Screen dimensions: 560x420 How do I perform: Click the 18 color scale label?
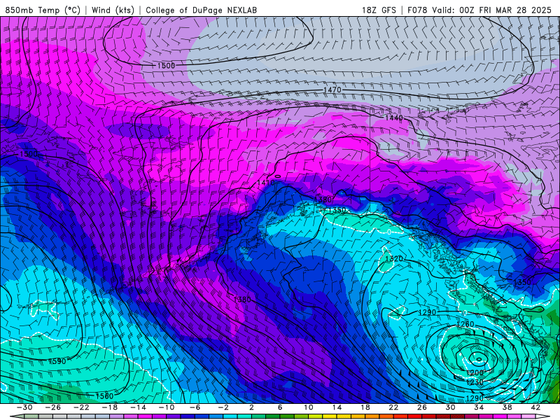click(x=365, y=407)
